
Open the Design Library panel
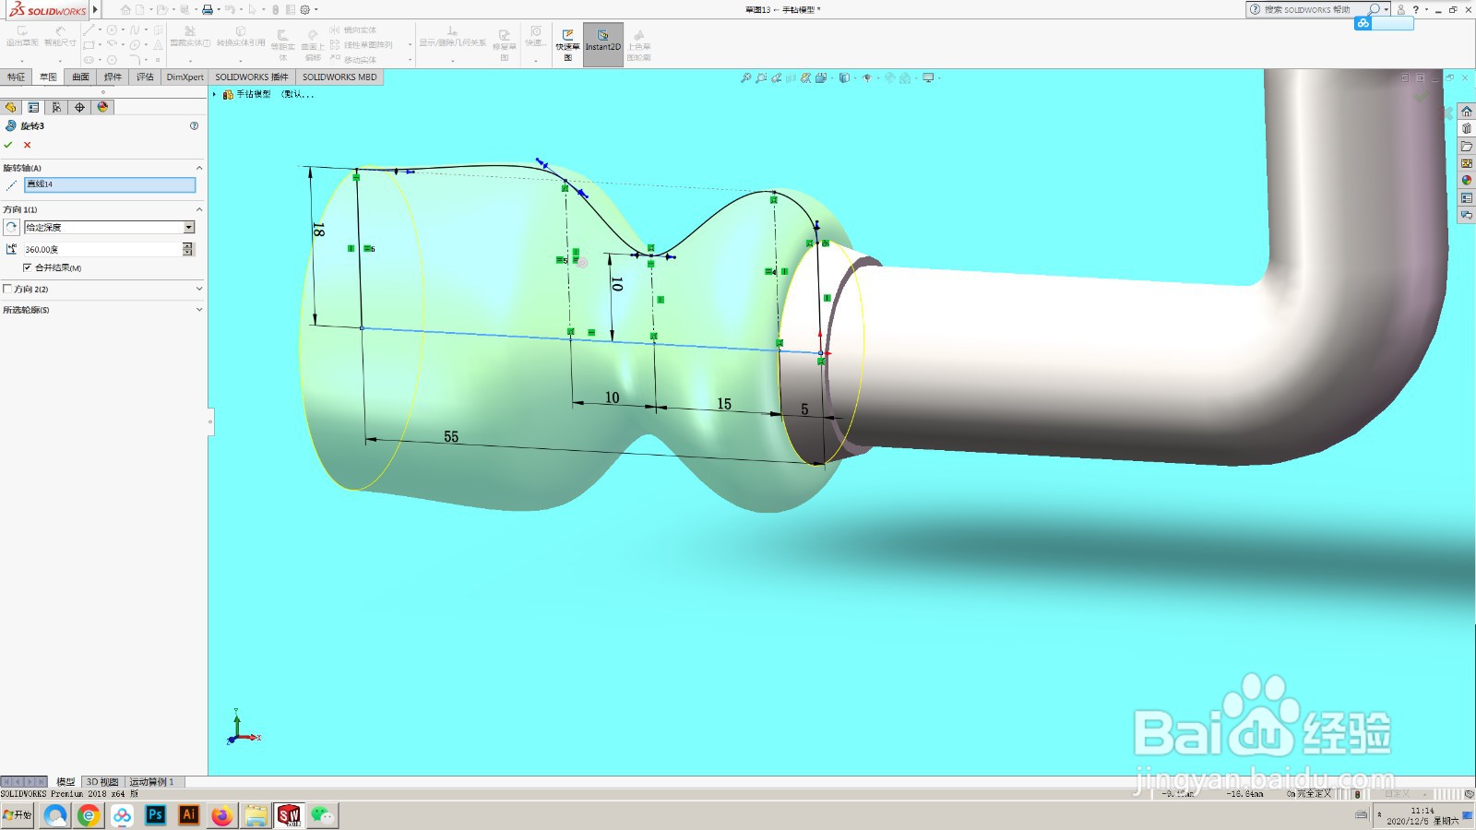(x=1467, y=129)
